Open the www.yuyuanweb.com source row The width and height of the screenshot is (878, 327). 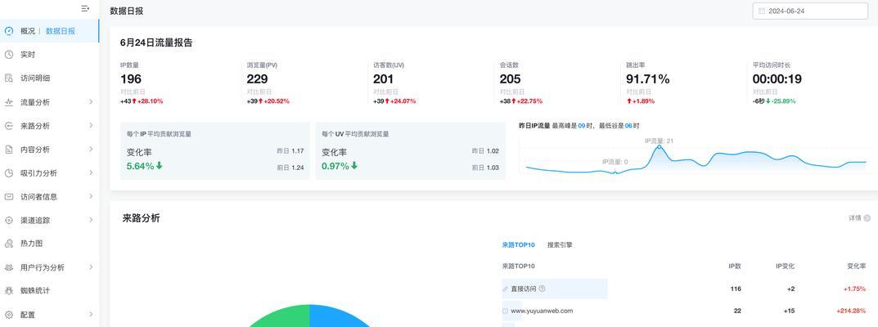(x=687, y=311)
